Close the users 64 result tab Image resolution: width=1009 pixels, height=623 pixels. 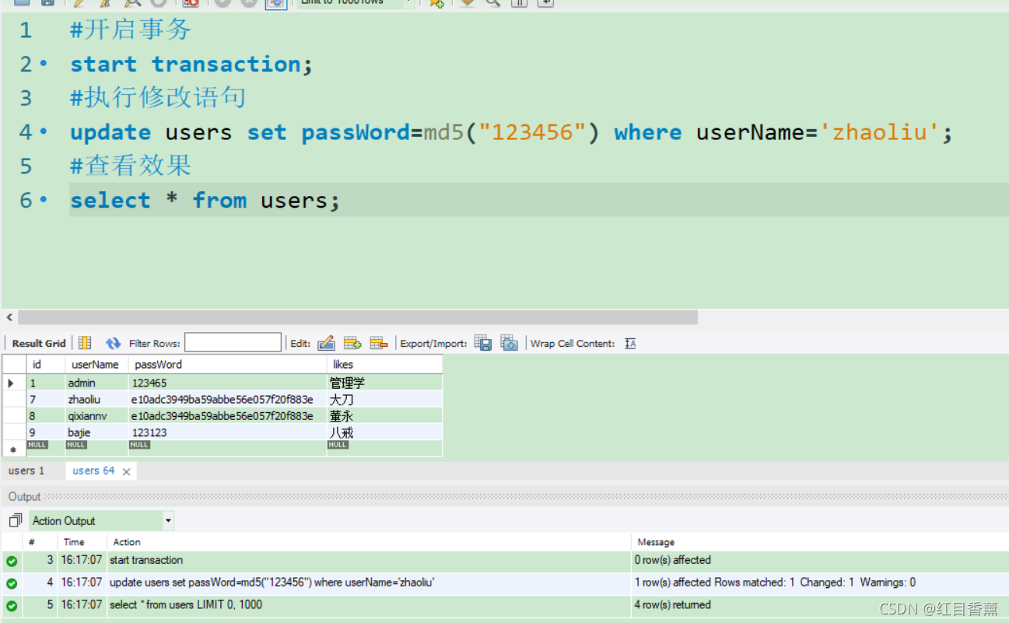coord(127,471)
